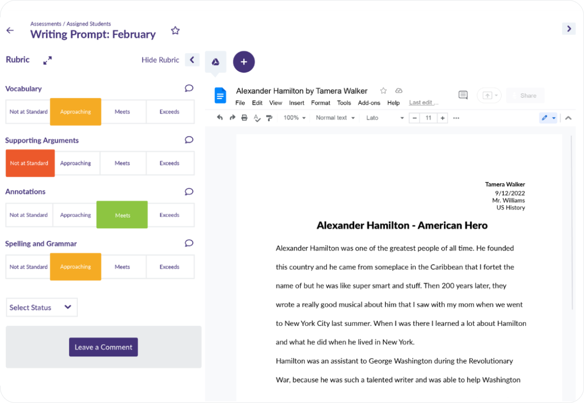Click the back arrow beside the title
Viewport: 584px width, 403px height.
point(10,31)
